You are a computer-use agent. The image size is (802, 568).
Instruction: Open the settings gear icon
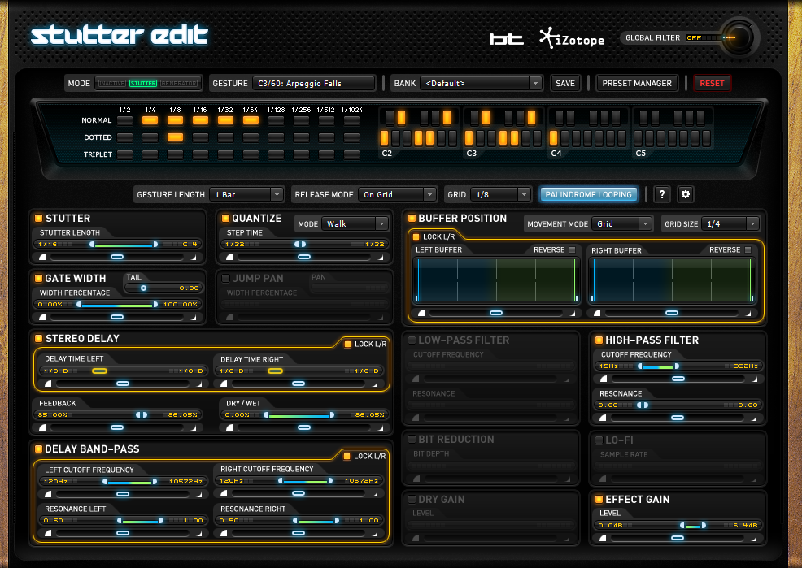pos(686,194)
